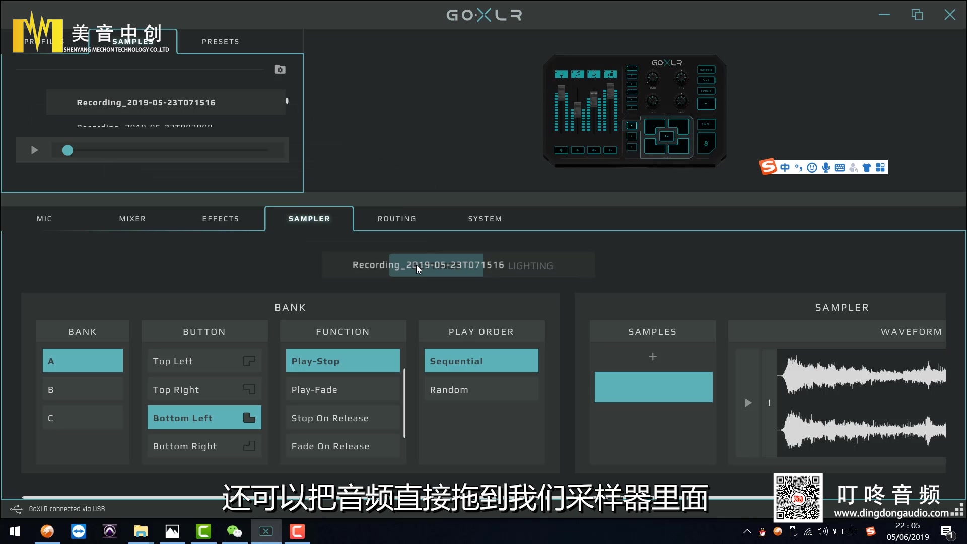Open the Wi-Fi network tray icon
The image size is (967, 544).
tap(808, 531)
